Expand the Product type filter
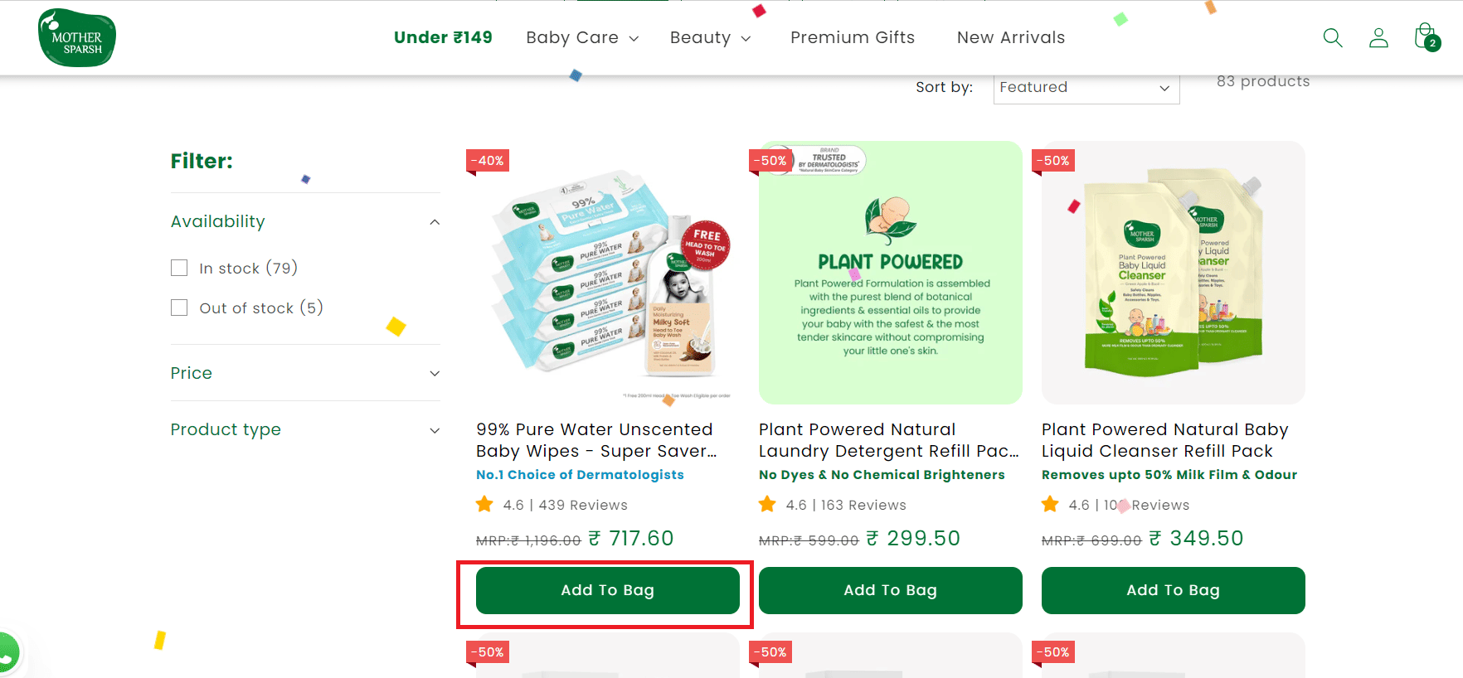The image size is (1463, 678). pyautogui.click(x=434, y=430)
